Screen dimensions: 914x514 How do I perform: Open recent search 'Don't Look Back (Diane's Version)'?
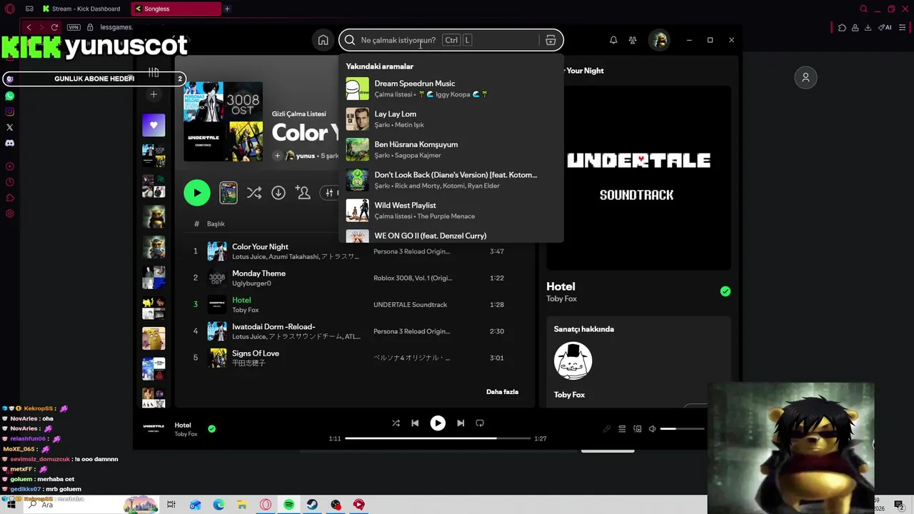(451, 180)
